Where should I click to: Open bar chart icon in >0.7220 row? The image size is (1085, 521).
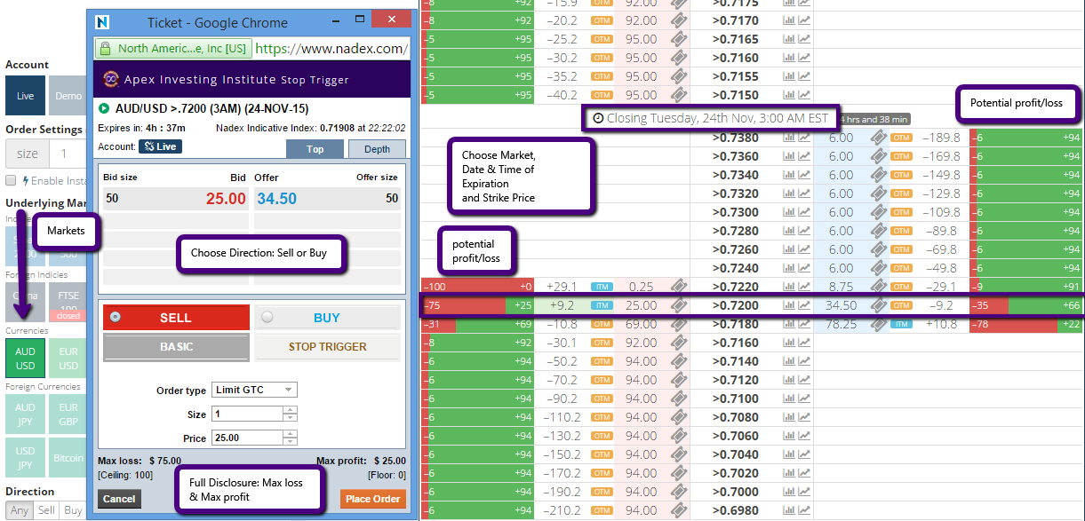788,287
